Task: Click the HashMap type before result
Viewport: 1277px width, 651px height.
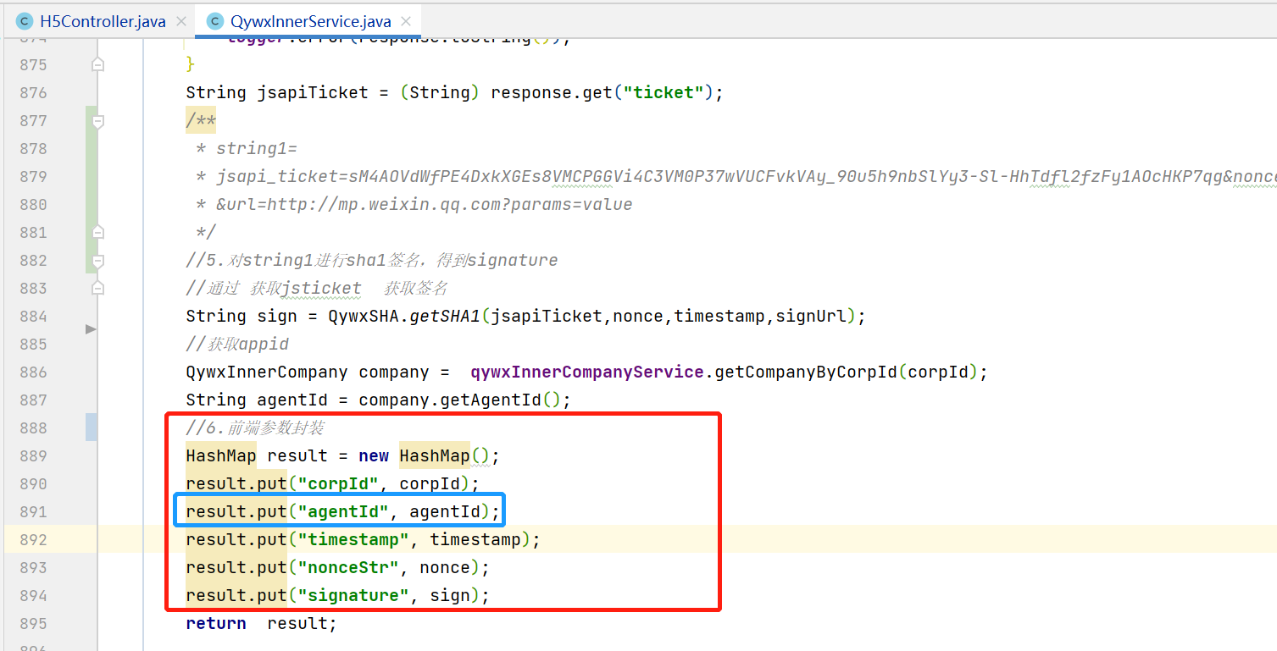Action: 221,455
